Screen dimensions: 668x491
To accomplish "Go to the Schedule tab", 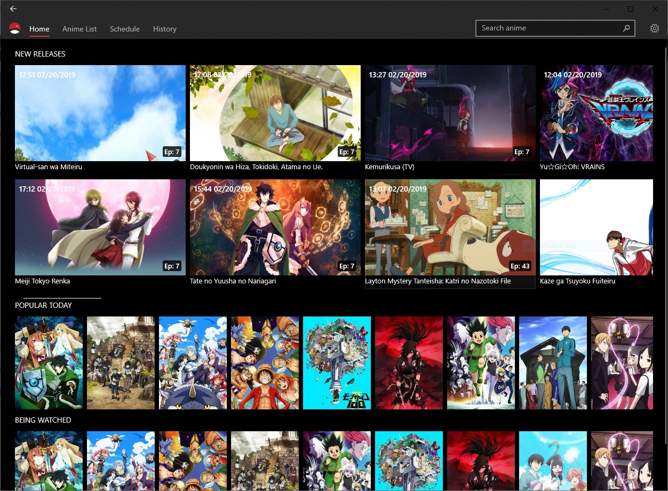I will coord(125,29).
